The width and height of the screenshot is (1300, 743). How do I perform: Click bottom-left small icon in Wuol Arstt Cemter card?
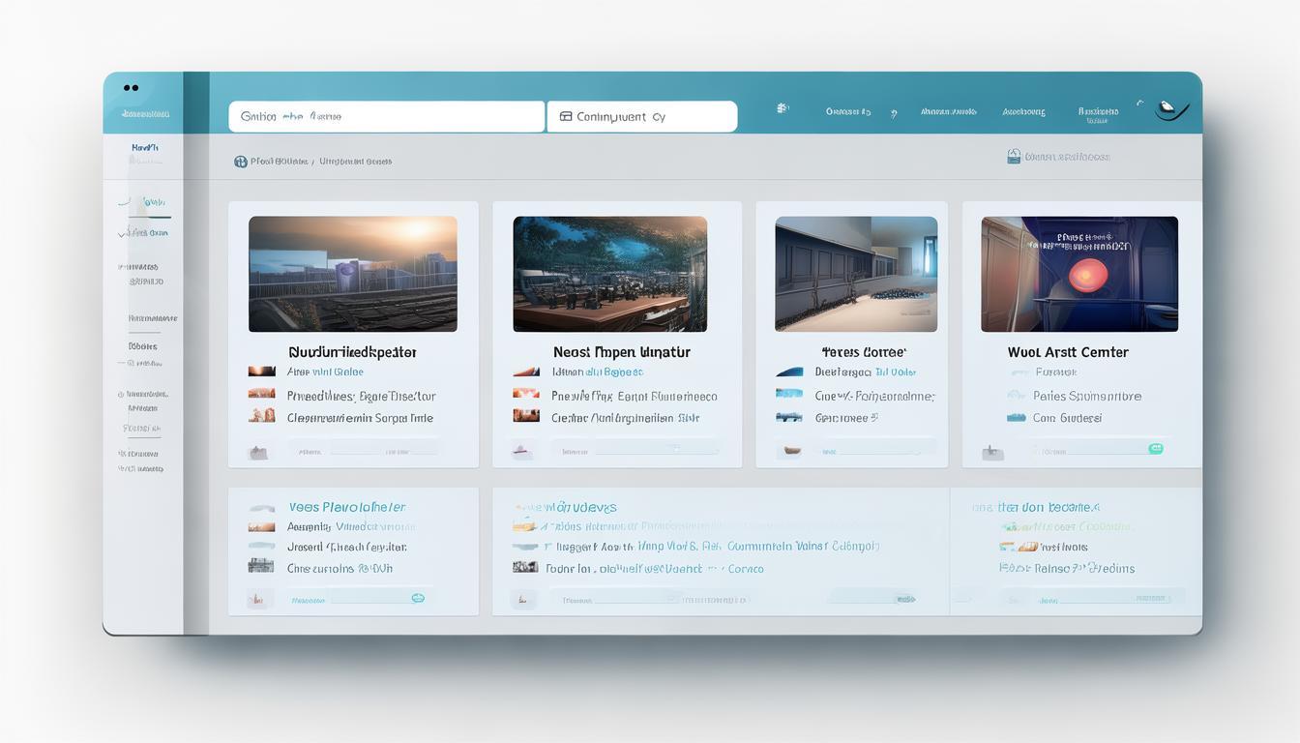coord(989,452)
